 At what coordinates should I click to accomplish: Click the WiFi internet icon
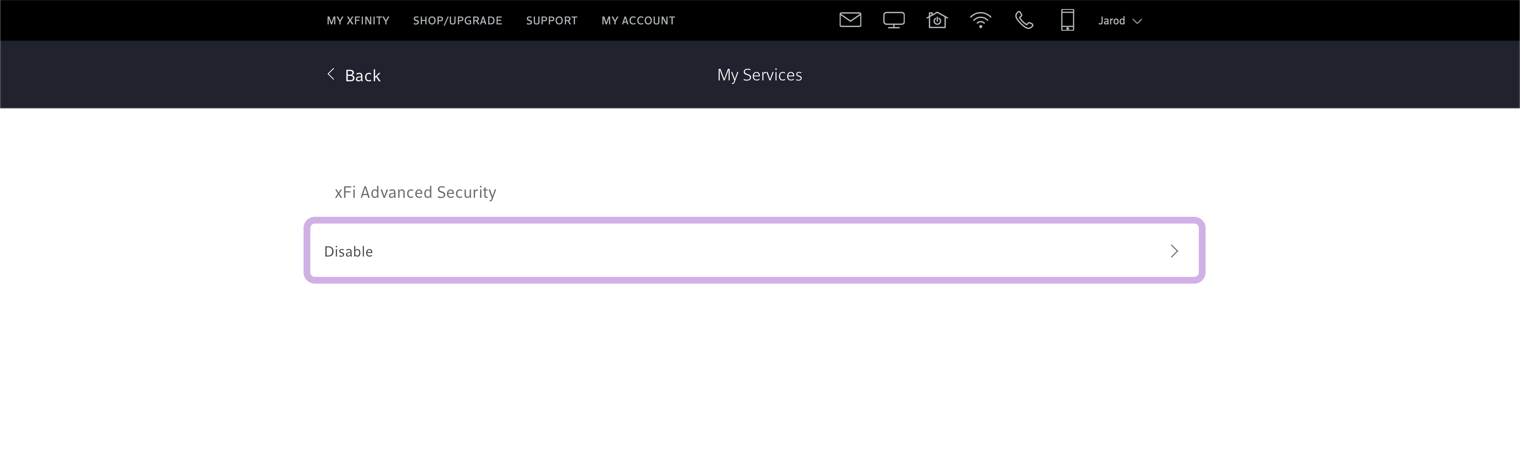point(980,20)
